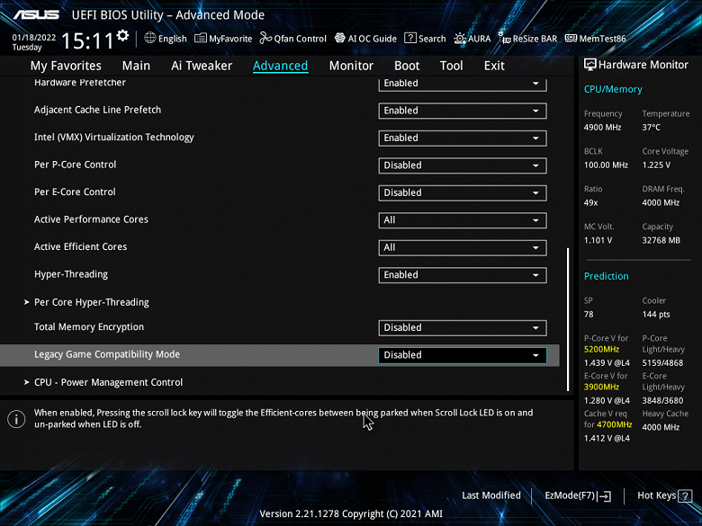Open AURA lighting icon
This screenshot has height=526, width=702.
click(460, 39)
